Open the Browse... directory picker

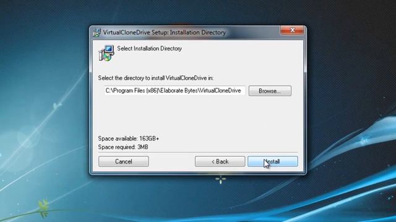tap(270, 91)
